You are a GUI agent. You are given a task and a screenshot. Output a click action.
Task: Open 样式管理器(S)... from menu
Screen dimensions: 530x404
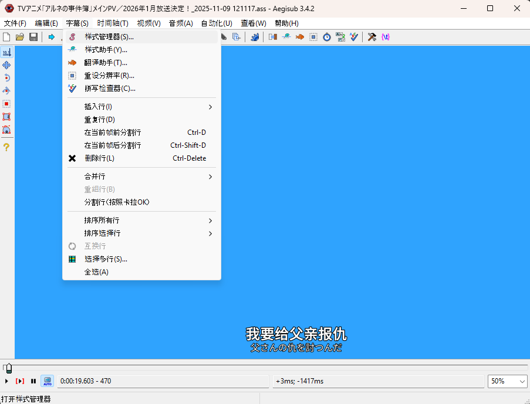click(x=109, y=37)
